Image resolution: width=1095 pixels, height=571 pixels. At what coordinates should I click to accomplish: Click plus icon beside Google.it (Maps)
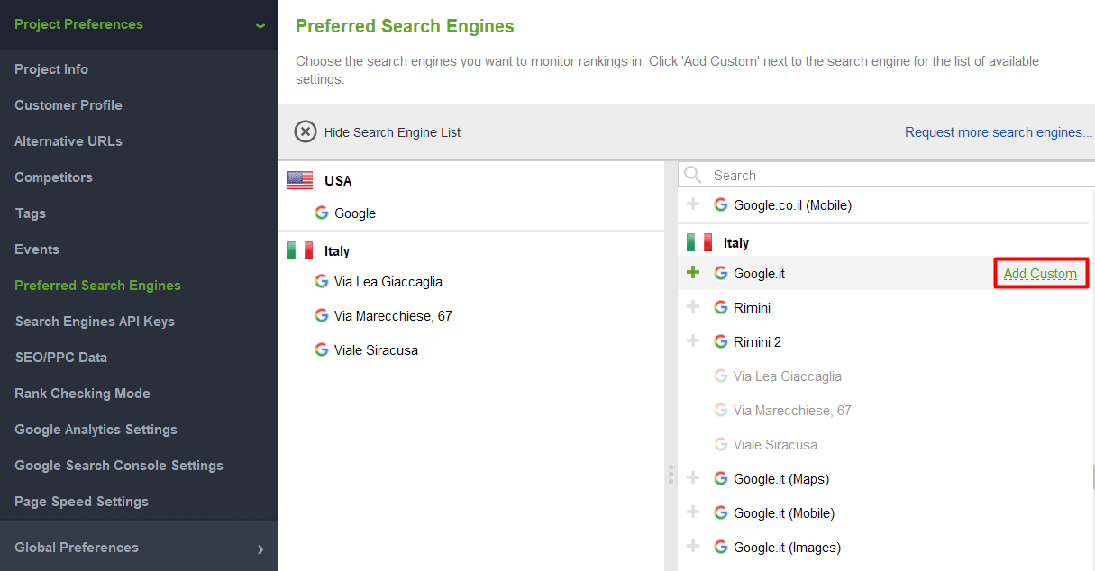(x=693, y=477)
